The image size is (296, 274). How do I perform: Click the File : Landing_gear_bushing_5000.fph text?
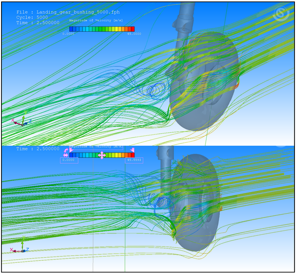pos(68,12)
